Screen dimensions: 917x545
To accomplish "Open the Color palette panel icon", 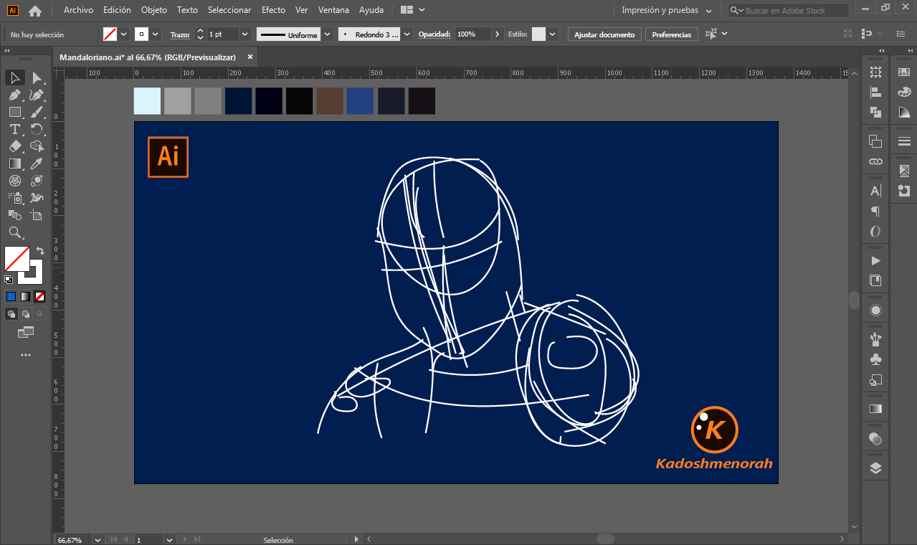I will coord(903,92).
